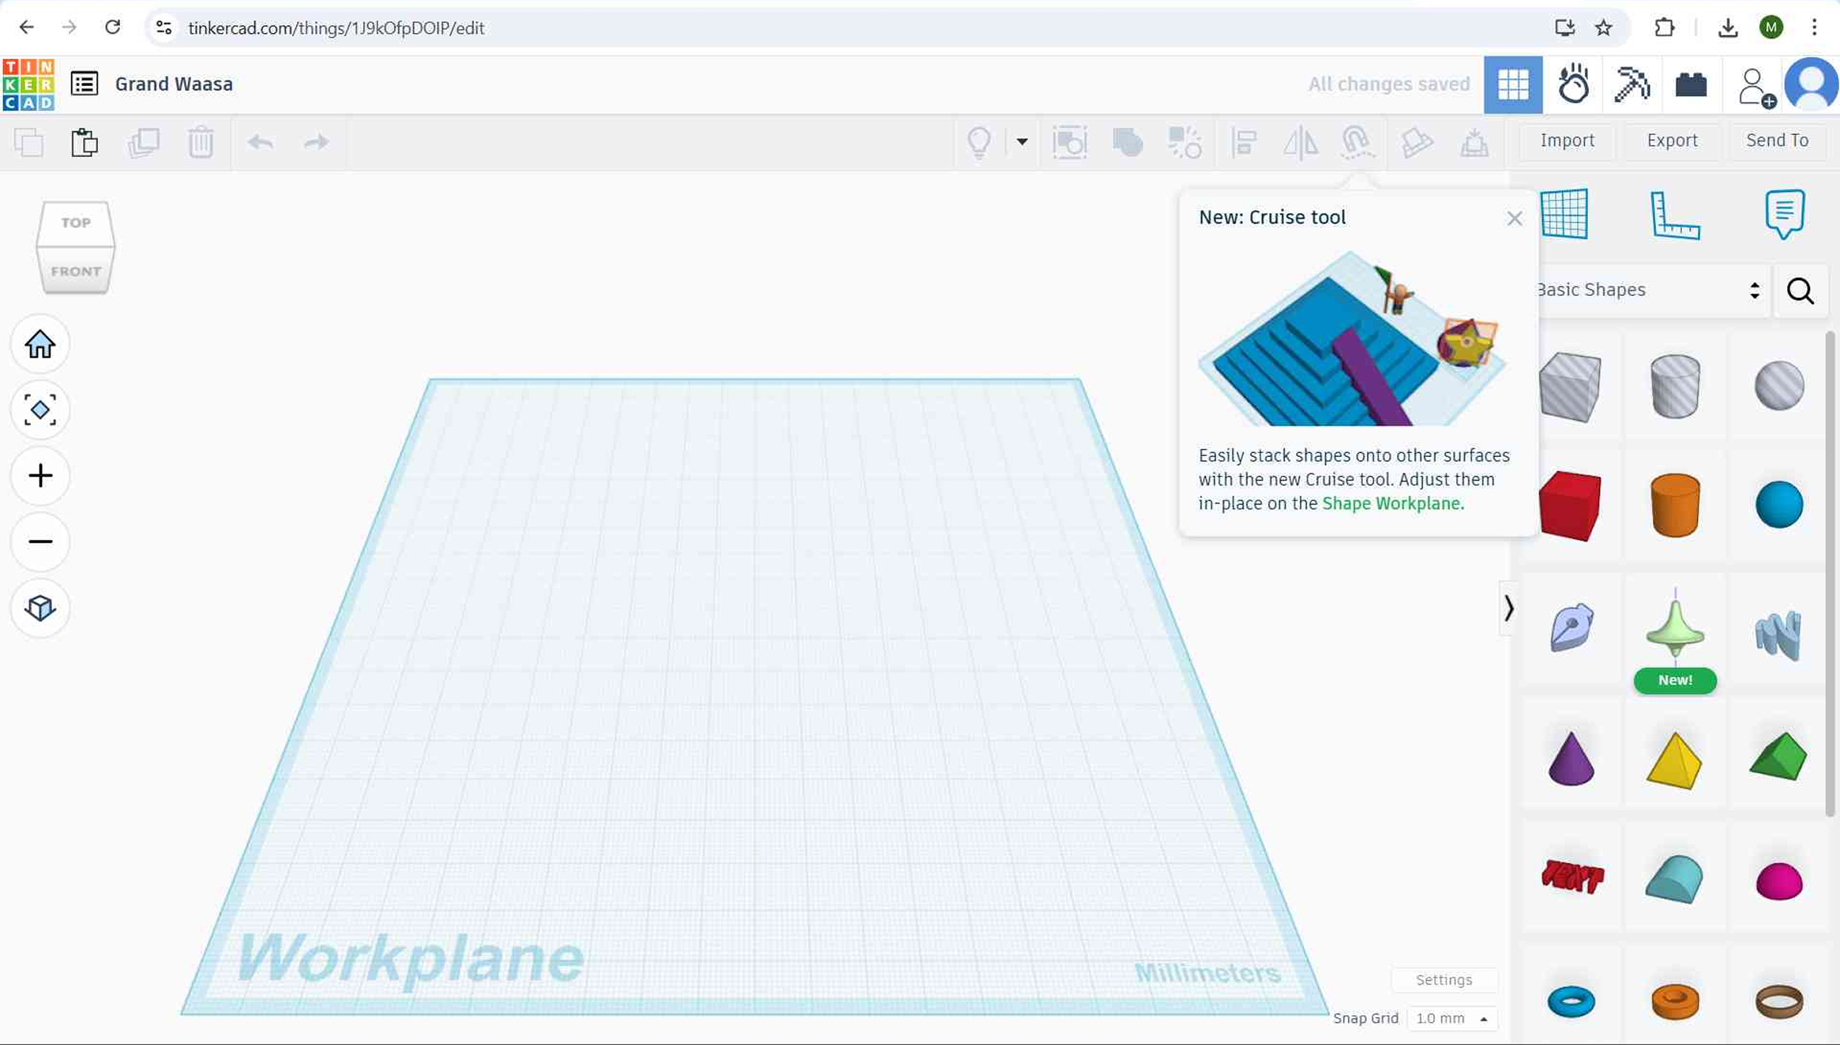Click the shape search icon
This screenshot has height=1045, width=1840.
tap(1801, 290)
